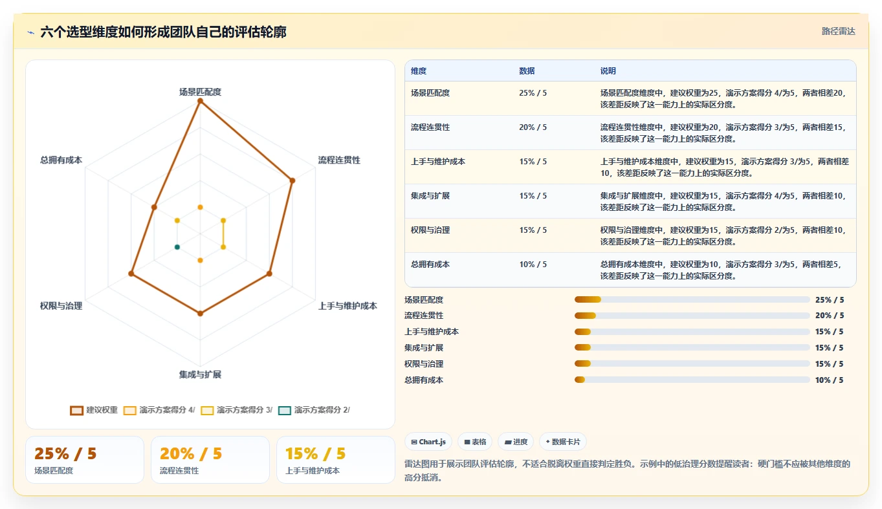Click the 说明 table column header

coord(608,71)
